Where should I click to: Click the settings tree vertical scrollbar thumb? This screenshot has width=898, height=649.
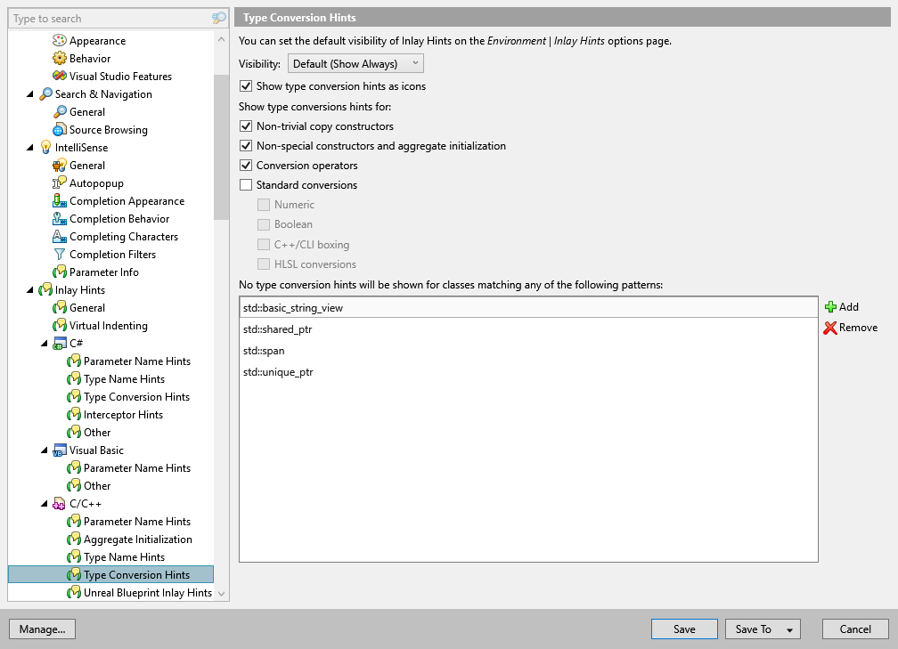221,147
